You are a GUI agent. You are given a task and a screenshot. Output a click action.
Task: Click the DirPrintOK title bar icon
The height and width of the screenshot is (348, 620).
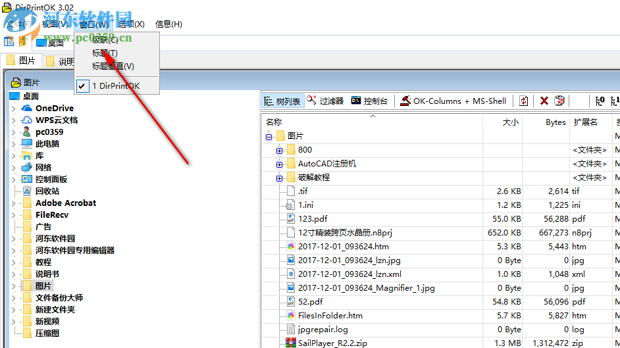[x=7, y=7]
